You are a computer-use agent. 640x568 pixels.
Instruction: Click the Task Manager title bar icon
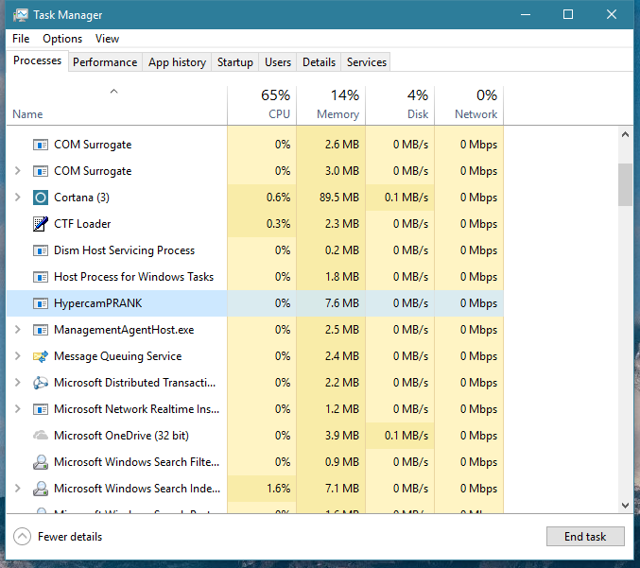pos(20,15)
